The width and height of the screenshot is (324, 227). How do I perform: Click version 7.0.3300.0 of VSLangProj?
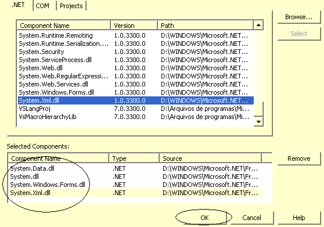tap(129, 109)
